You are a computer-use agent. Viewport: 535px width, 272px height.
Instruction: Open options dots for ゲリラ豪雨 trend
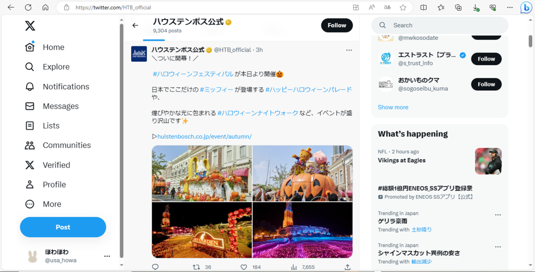498,214
